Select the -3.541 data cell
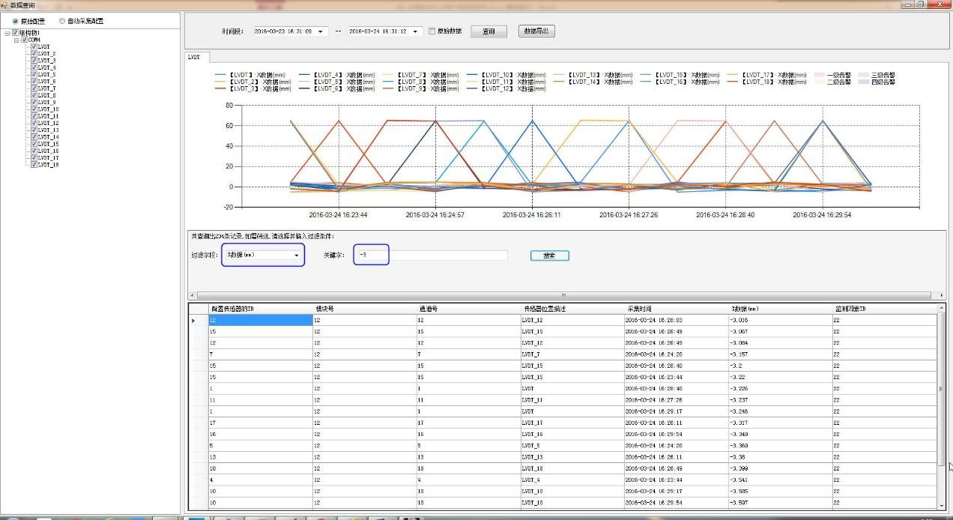Viewport: 953px width, 520px height. tap(781, 480)
